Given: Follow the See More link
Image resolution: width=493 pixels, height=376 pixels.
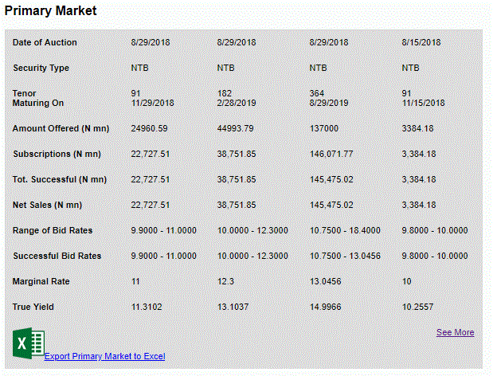Looking at the screenshot, I should (455, 332).
